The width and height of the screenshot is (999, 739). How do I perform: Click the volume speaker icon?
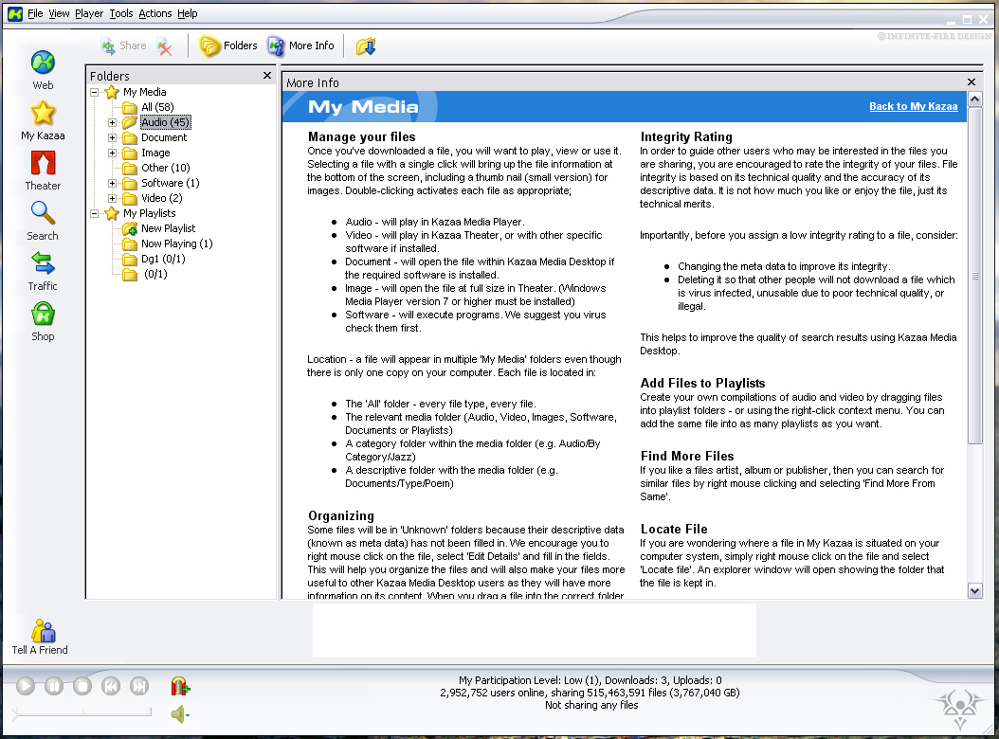click(x=180, y=714)
